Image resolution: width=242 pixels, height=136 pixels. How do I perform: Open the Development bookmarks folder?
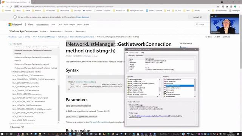click(x=63, y=11)
